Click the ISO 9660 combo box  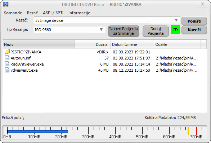tap(69, 30)
